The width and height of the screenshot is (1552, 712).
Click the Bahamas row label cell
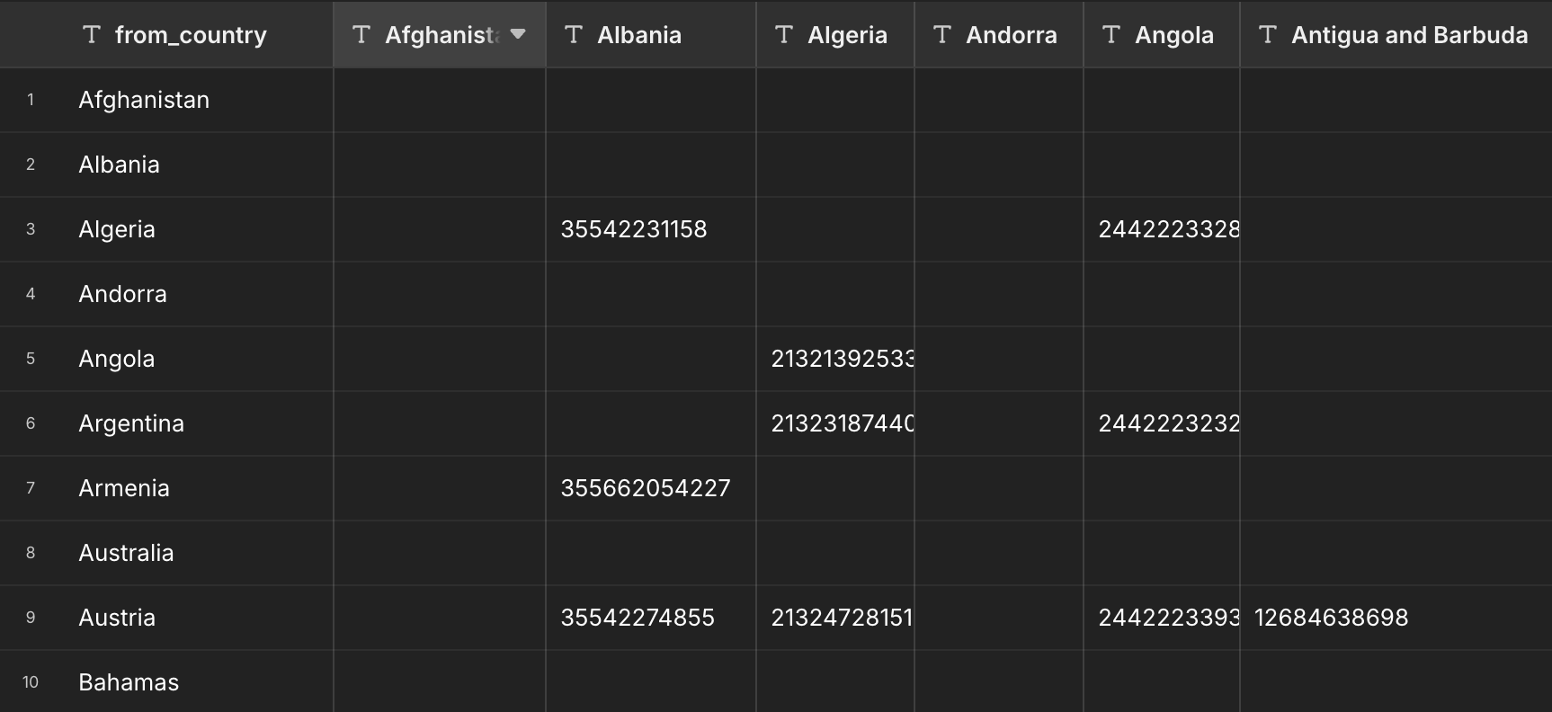198,681
